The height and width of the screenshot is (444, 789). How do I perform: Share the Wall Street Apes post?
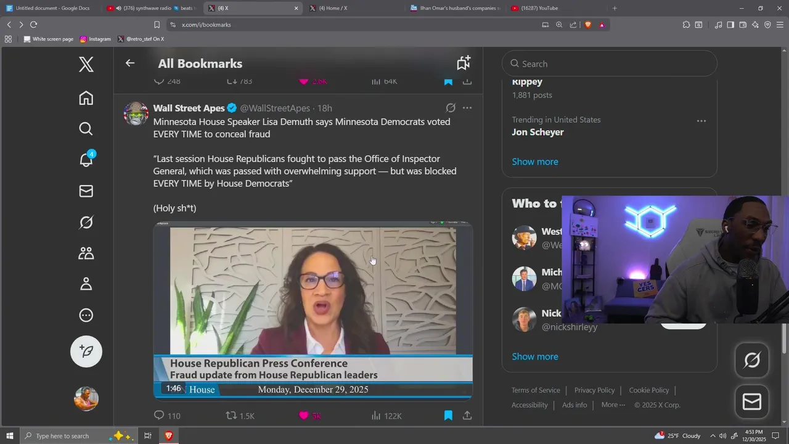click(467, 416)
